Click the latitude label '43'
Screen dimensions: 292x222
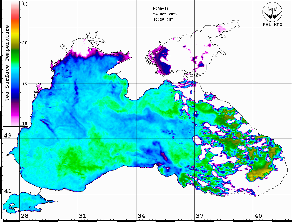tap(8, 136)
